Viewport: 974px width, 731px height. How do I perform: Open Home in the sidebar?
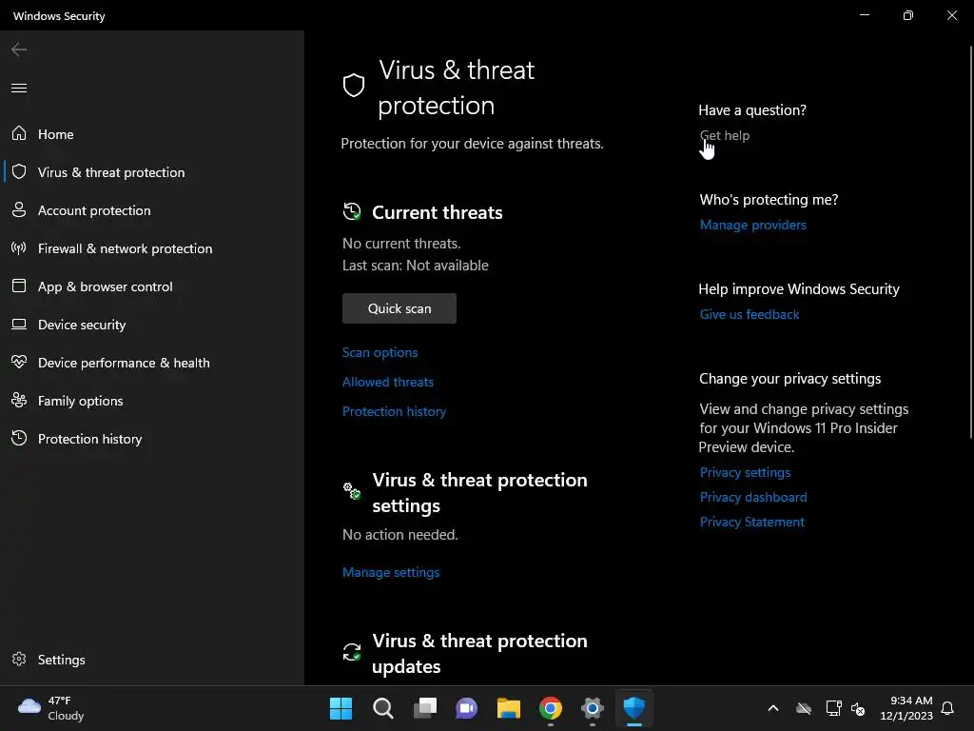pyautogui.click(x=55, y=134)
